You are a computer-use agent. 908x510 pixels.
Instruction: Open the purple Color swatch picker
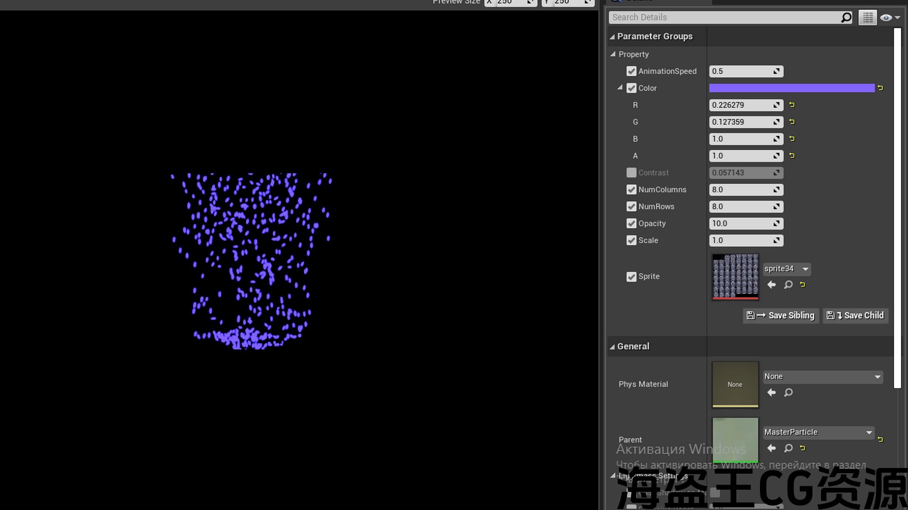pos(792,88)
